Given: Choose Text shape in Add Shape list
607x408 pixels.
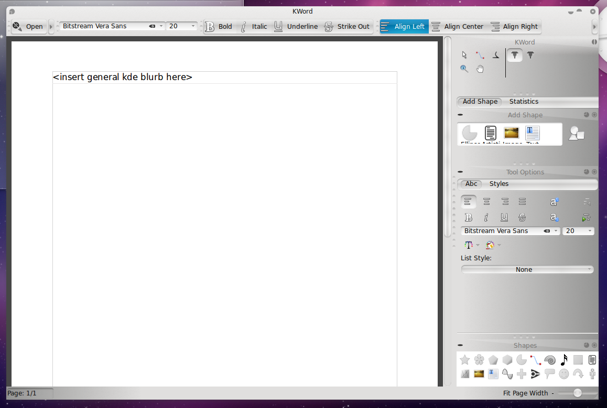Looking at the screenshot, I should 532,134.
